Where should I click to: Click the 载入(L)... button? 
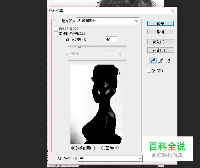pos(161,42)
